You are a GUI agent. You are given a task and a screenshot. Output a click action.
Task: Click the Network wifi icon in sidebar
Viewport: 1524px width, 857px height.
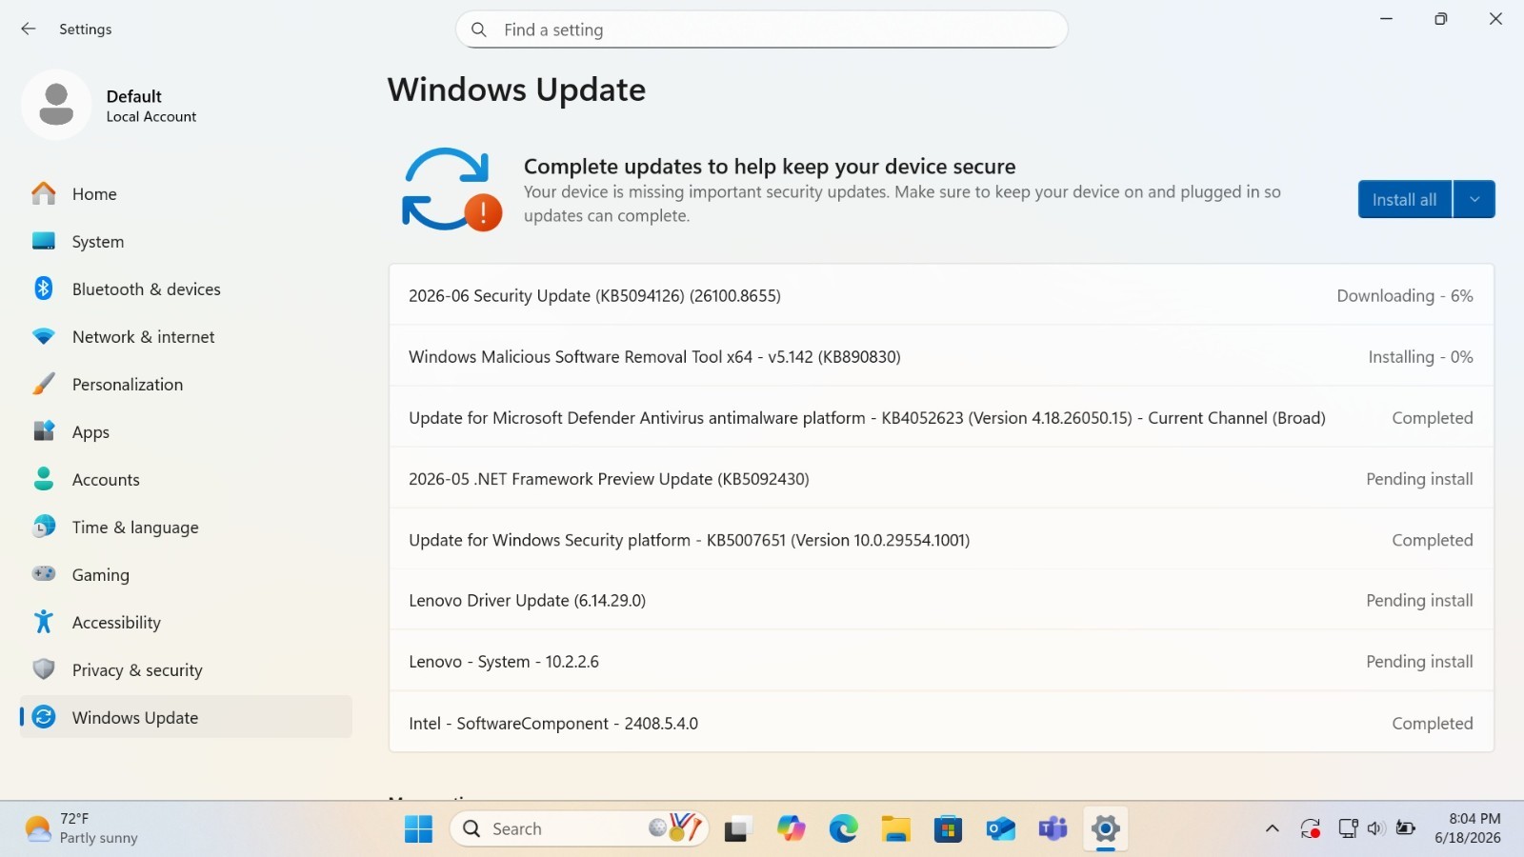coord(44,336)
